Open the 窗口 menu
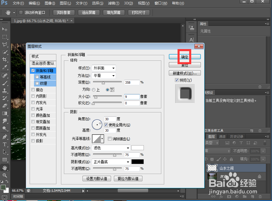 pos(161,3)
